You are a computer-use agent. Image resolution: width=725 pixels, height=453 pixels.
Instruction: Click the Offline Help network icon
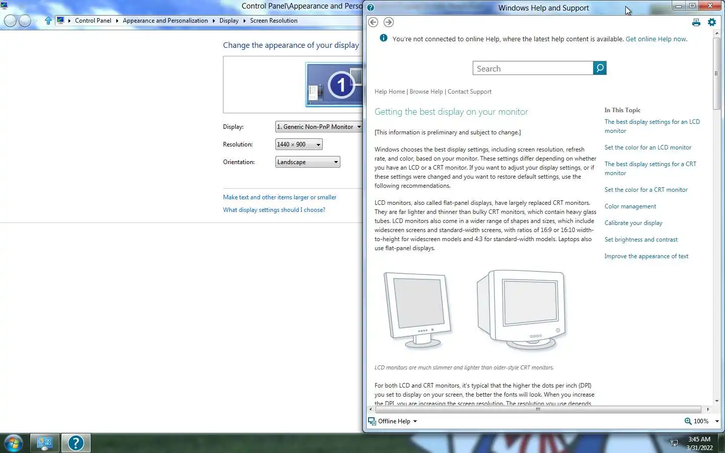coord(372,421)
